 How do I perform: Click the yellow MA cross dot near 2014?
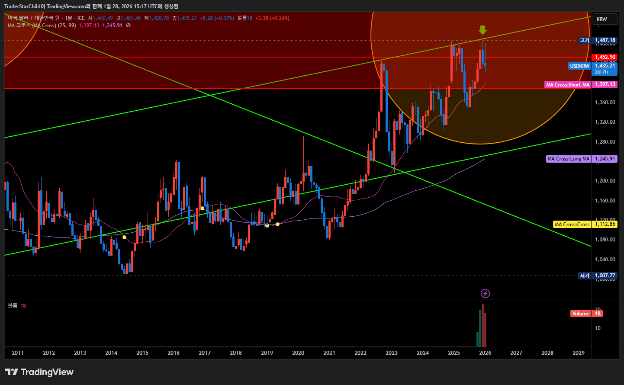(125, 237)
